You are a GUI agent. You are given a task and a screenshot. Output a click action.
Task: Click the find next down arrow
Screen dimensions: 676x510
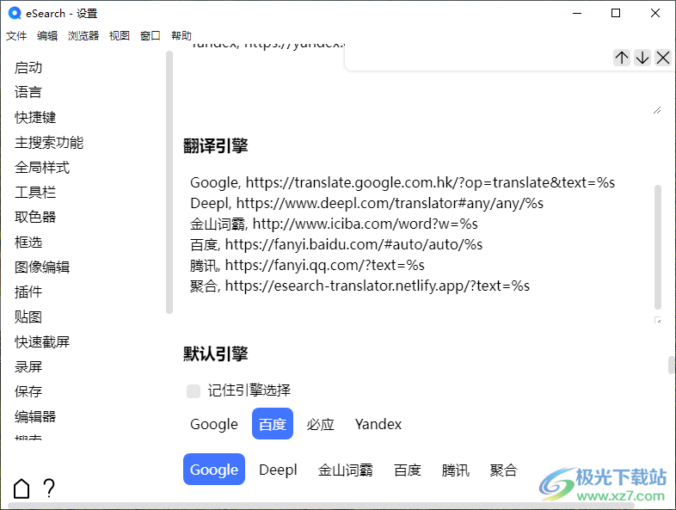click(x=642, y=58)
